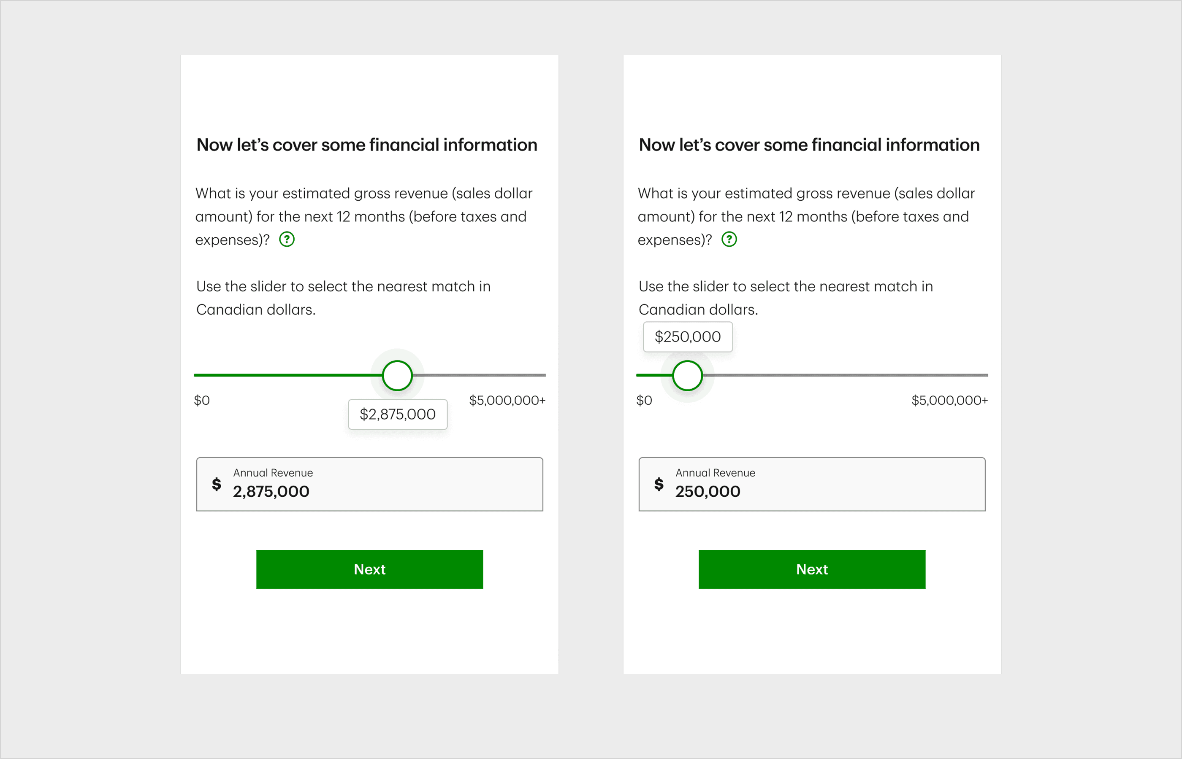Select the Annual Revenue field showing 250,000

(x=811, y=484)
